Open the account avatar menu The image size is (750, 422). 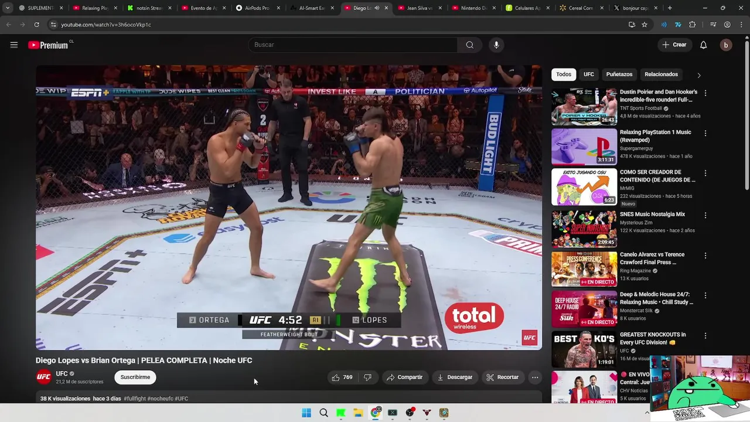[x=726, y=45]
